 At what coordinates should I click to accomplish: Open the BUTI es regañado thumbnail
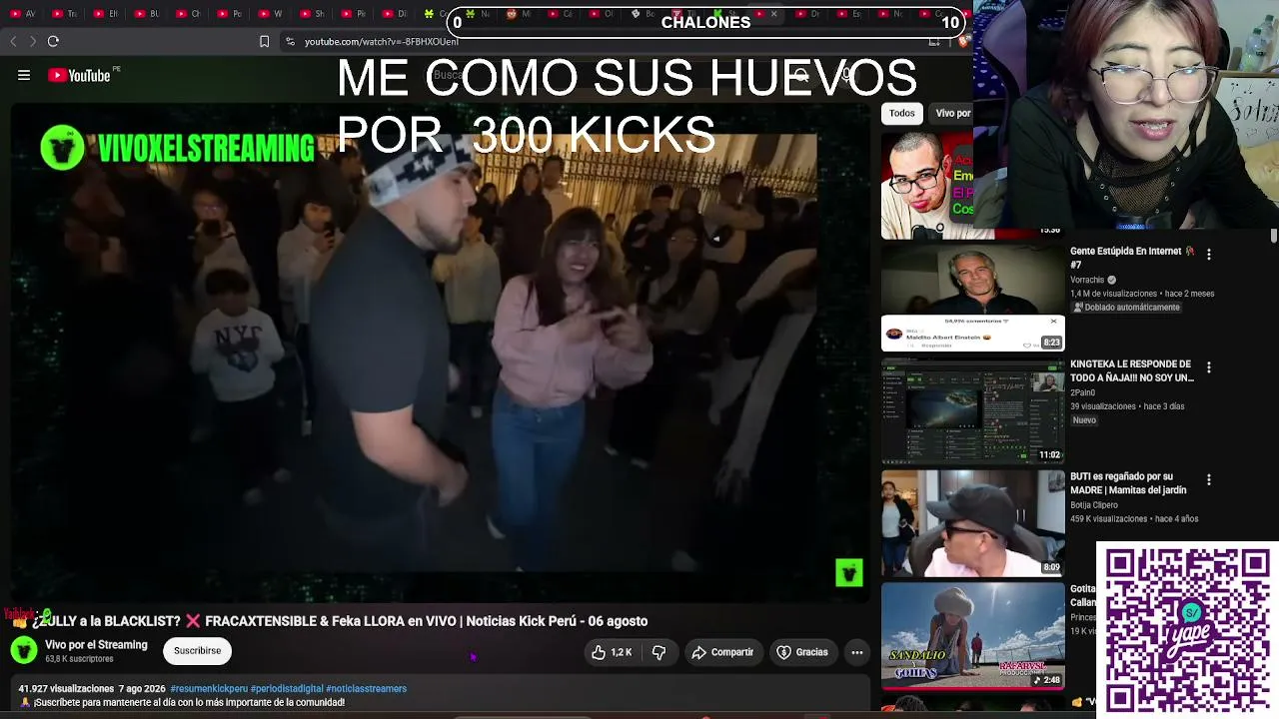click(x=972, y=524)
